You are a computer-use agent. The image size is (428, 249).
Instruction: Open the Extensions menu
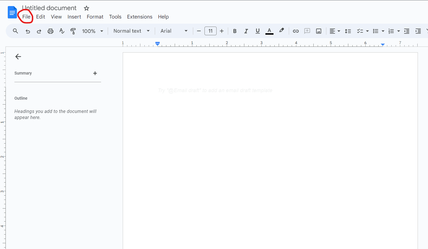pos(140,17)
